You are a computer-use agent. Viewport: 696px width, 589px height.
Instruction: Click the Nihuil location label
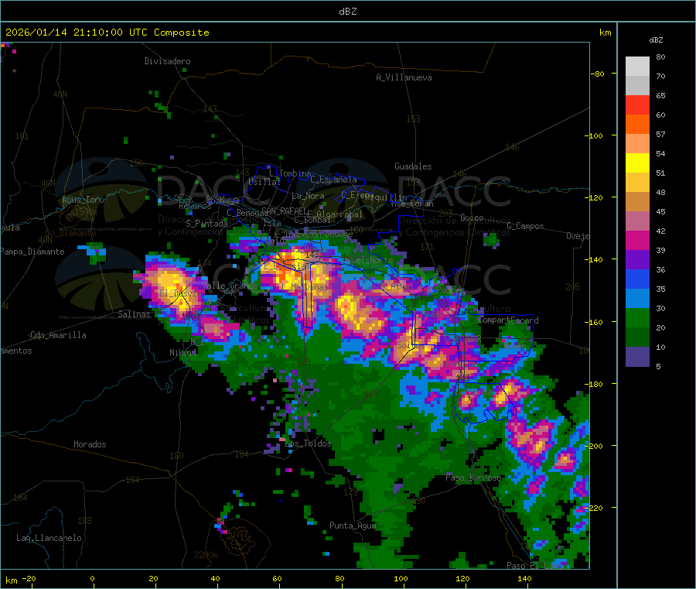click(x=183, y=353)
